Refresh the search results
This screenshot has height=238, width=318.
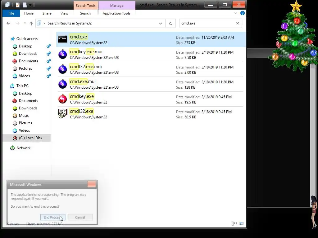point(170,23)
